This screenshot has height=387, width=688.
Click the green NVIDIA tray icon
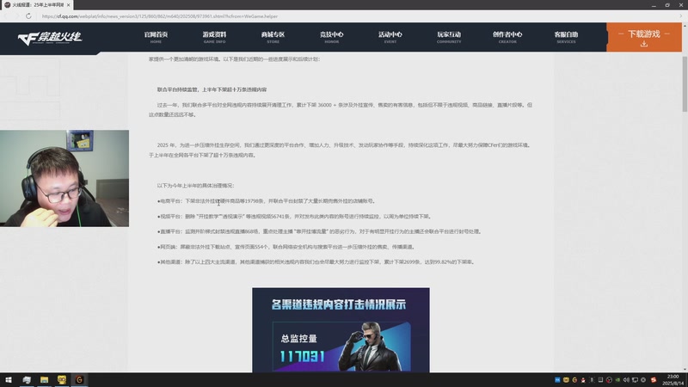[x=617, y=380]
